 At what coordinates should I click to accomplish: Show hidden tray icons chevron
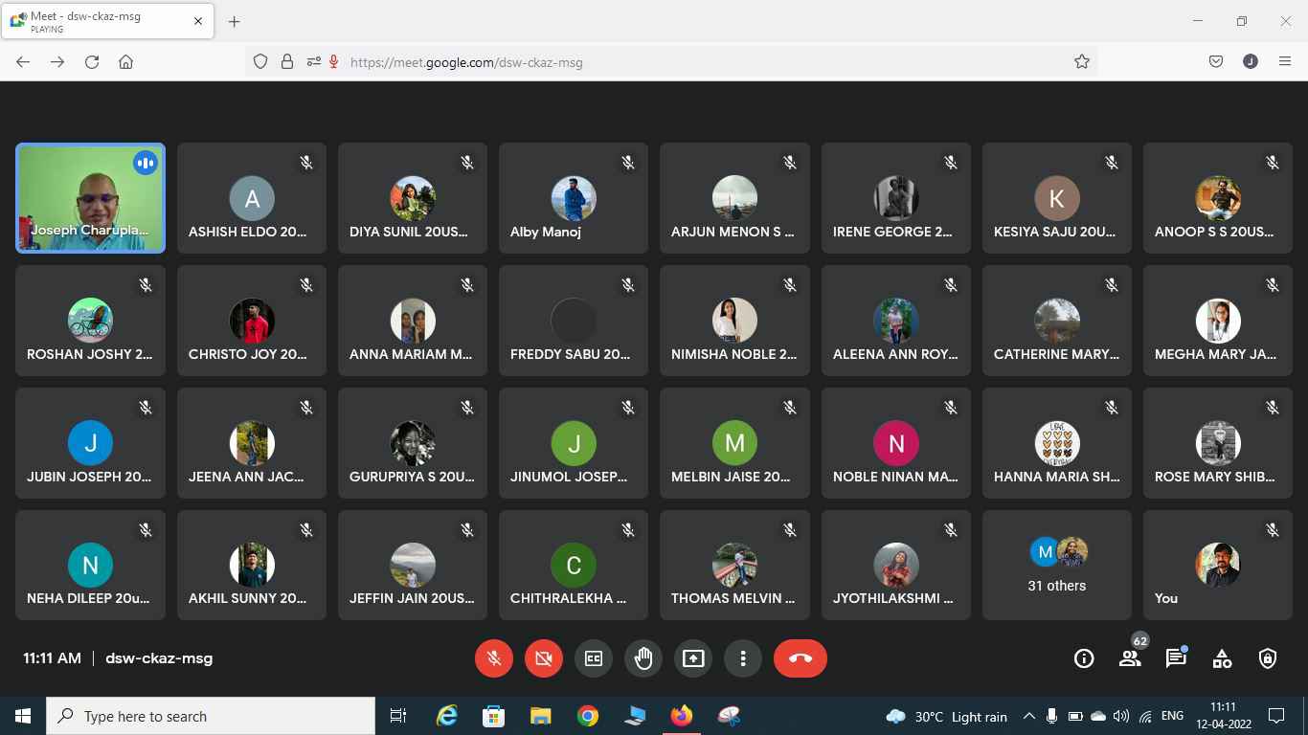tap(1029, 716)
